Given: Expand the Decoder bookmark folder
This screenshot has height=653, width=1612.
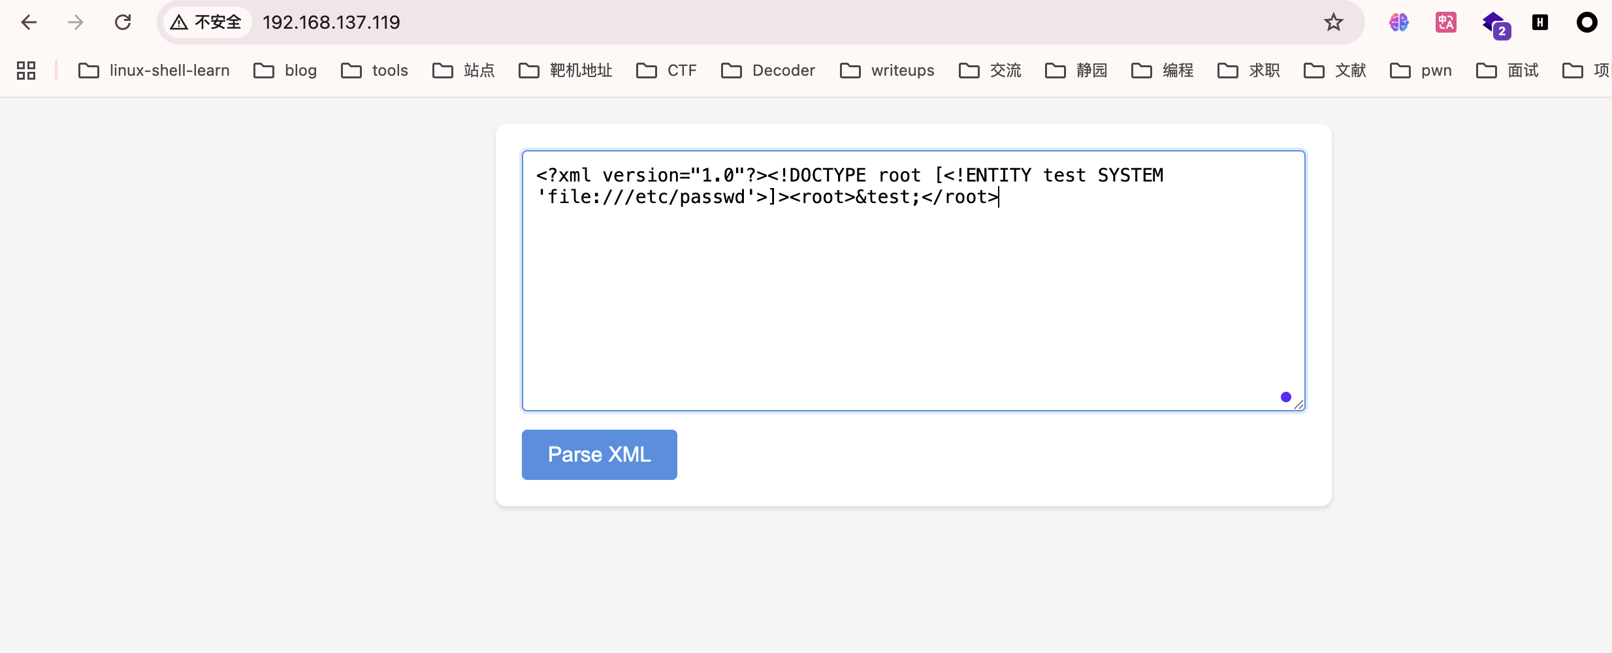Looking at the screenshot, I should [768, 71].
